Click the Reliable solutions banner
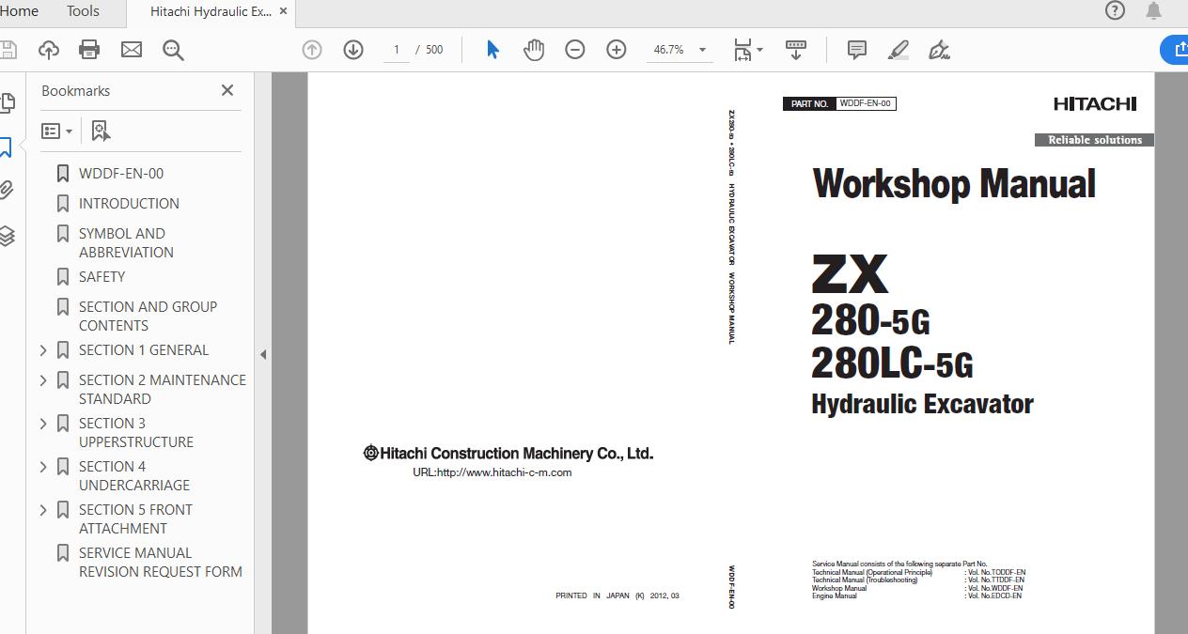Viewport: 1188px width, 634px height. click(1095, 140)
